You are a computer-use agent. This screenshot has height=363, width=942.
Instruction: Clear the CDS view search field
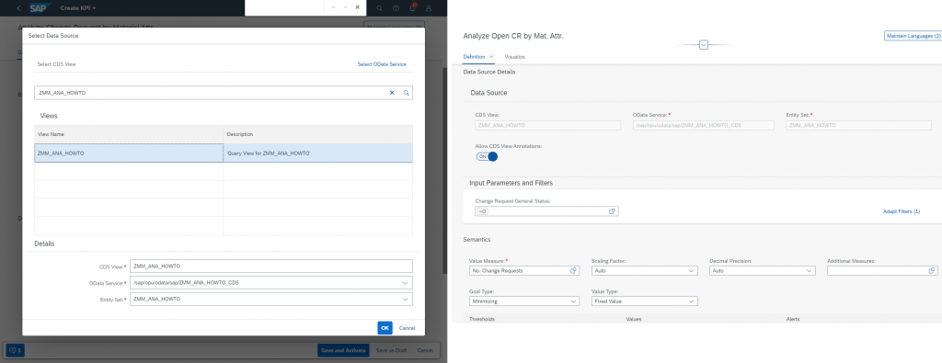[x=392, y=93]
